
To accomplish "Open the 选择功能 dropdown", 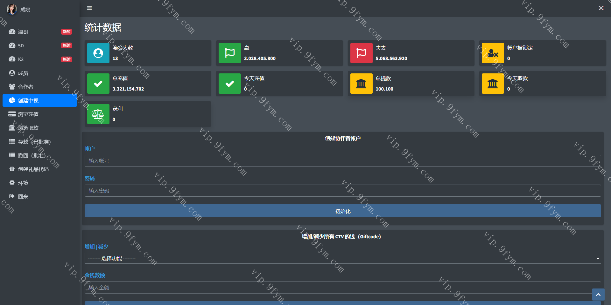I will tap(342, 258).
